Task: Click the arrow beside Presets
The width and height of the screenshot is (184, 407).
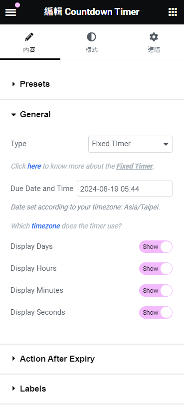Action: 13,84
